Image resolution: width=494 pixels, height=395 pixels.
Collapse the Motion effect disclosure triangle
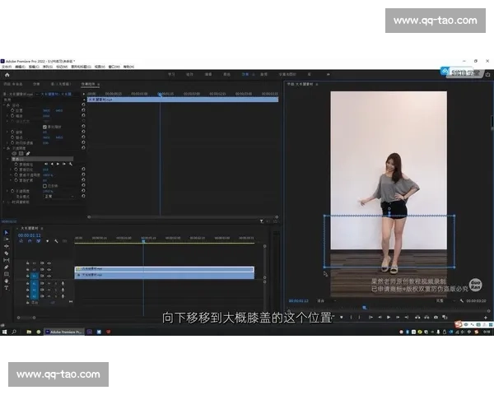click(x=5, y=105)
